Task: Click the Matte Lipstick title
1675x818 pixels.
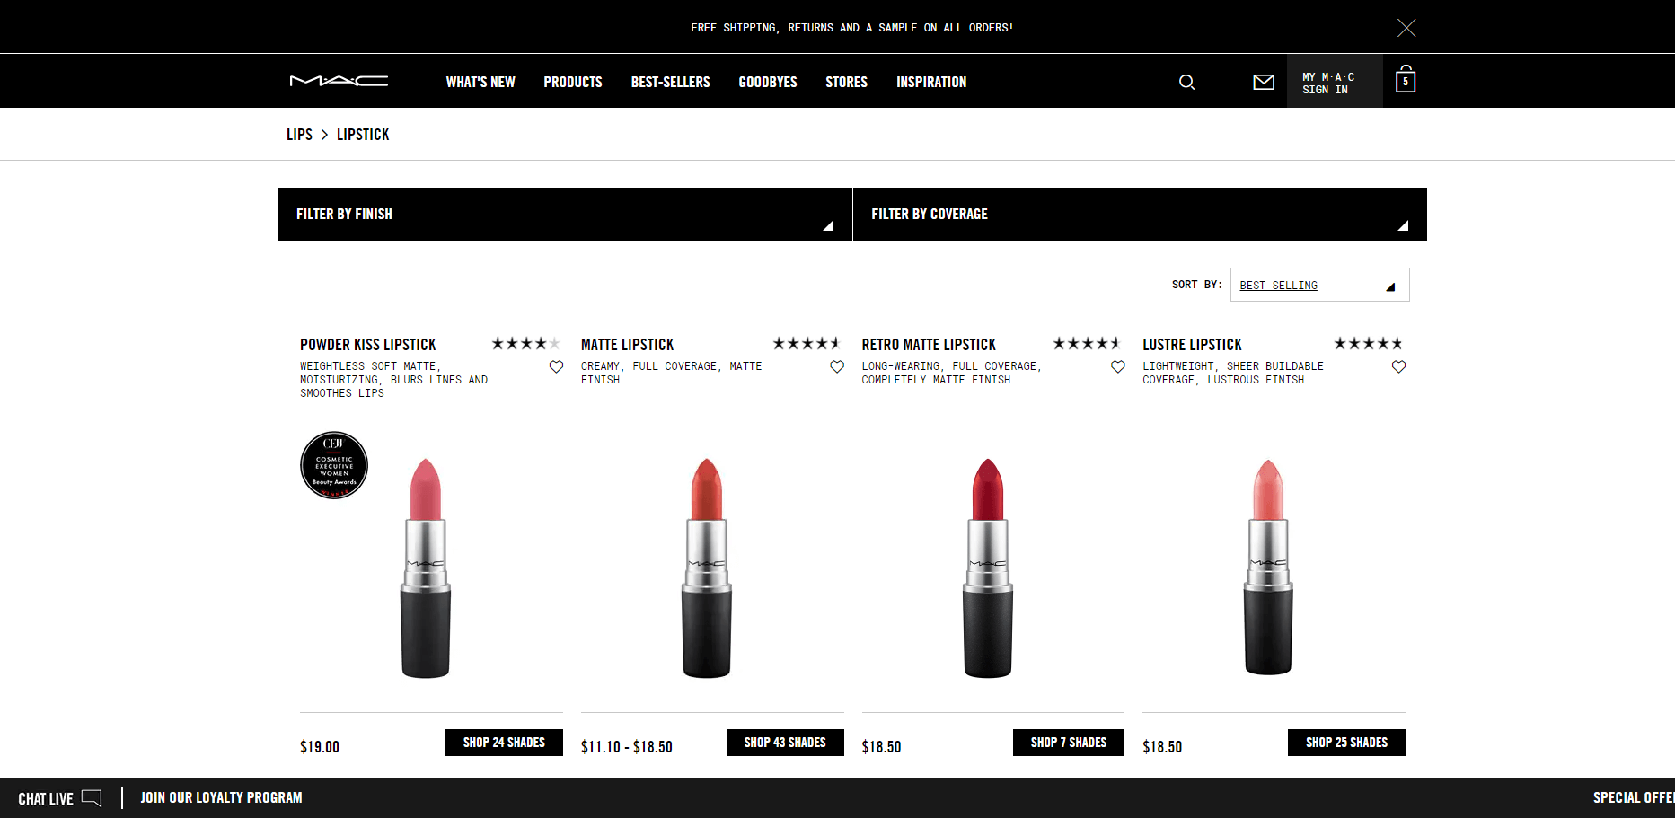Action: (x=627, y=345)
